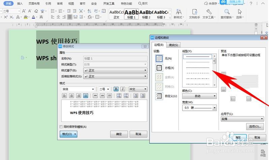Click the help question mark icon
Viewport: 269px width, 160px height.
(251, 3)
